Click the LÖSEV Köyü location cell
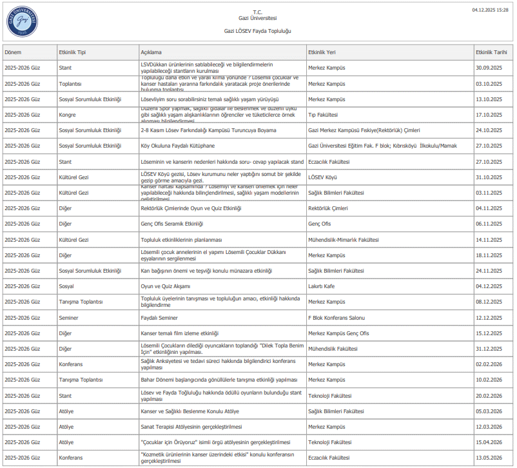The width and height of the screenshot is (517, 468). [x=322, y=177]
